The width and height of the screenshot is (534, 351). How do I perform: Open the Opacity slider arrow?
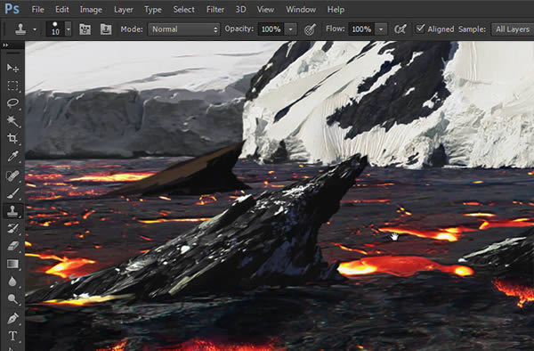click(290, 29)
